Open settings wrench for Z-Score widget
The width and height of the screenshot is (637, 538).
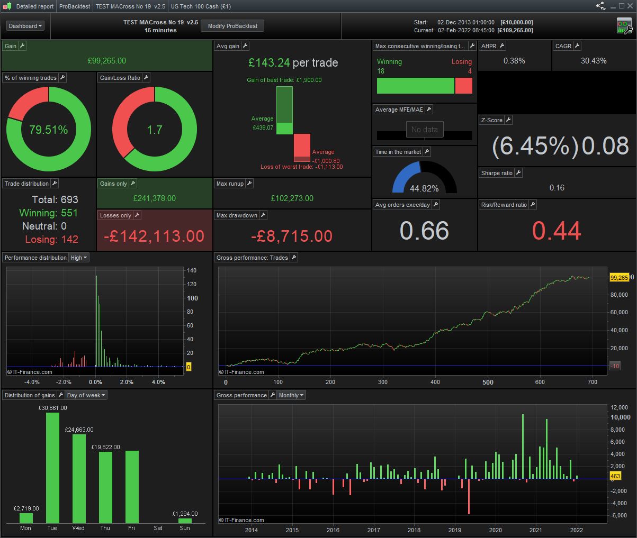pos(508,120)
